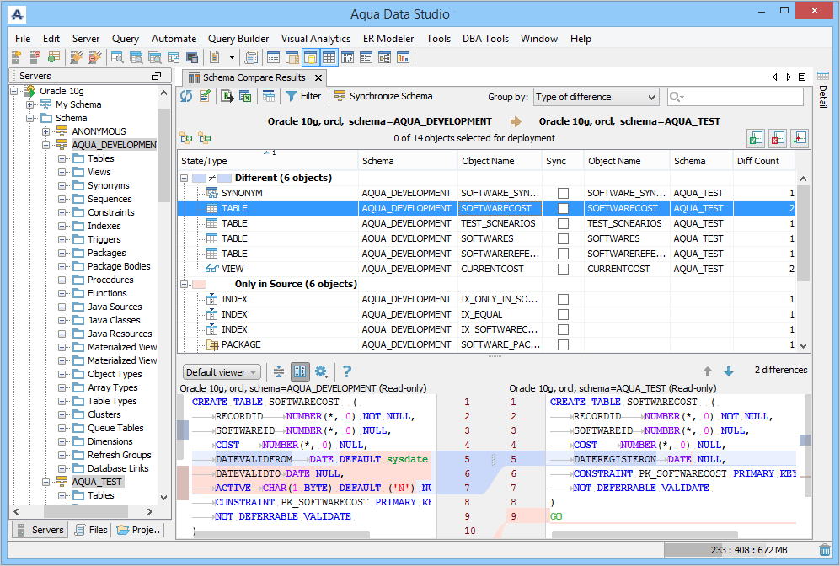The image size is (840, 566).
Task: Select the AQUA_TEST schema node
Action: pos(97,482)
